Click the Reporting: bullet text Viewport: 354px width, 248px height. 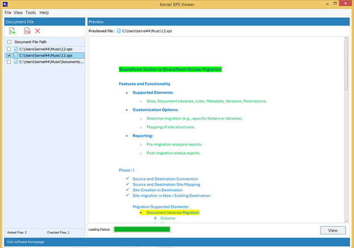pyautogui.click(x=143, y=135)
